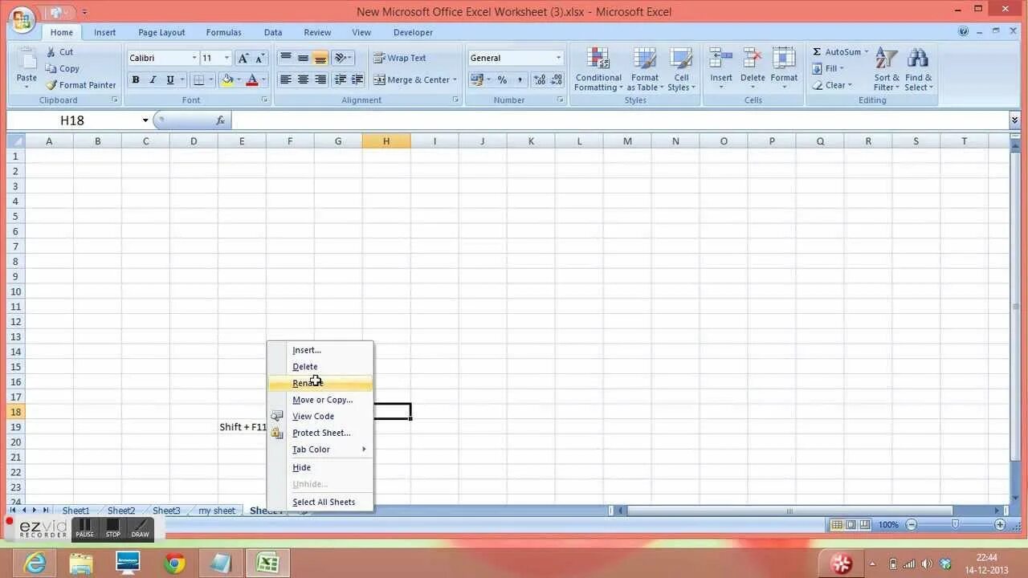Screen dimensions: 1028x578
Task: Click the Paste clipboard icon
Action: coord(27,60)
